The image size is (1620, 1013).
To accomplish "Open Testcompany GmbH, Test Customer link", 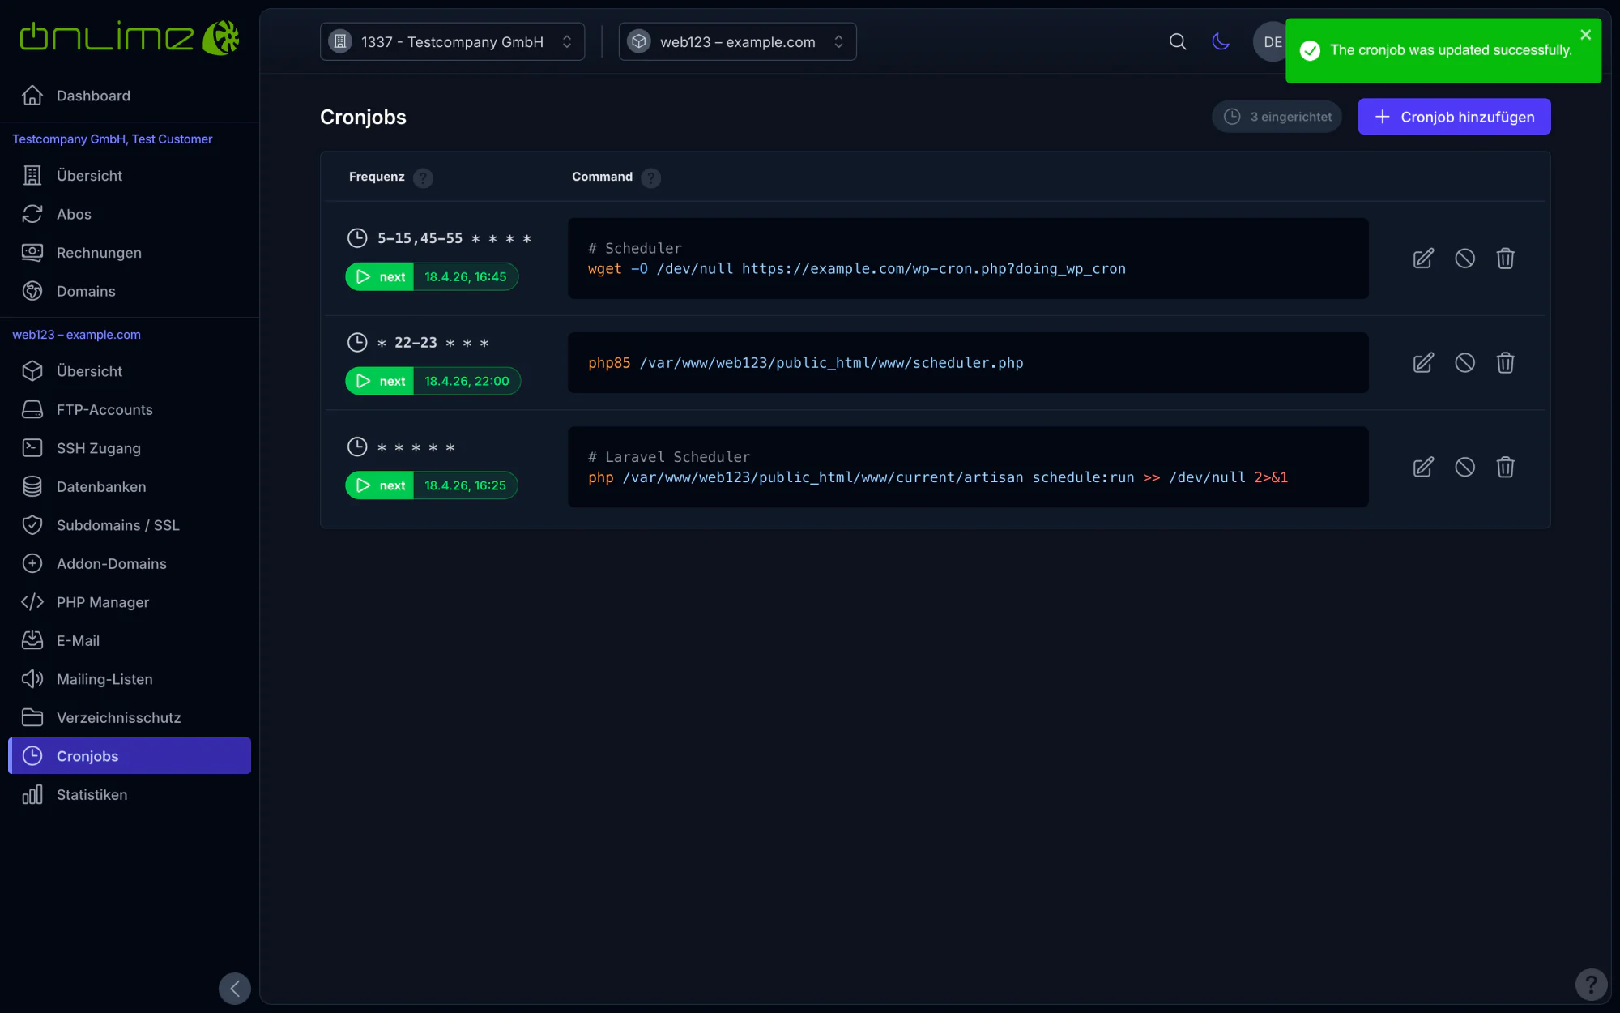I will [x=113, y=139].
